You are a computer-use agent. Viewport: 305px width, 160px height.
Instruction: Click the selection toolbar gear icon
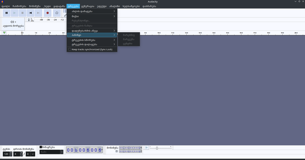[x=116, y=151]
